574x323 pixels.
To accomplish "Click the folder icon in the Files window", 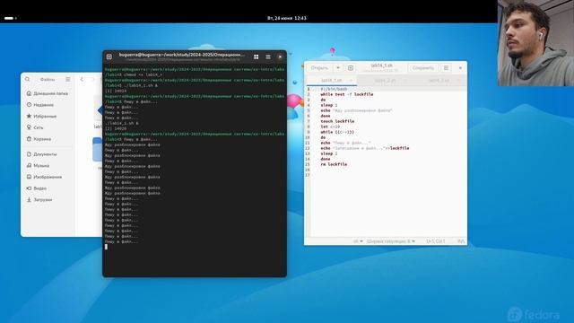I will click(98, 149).
